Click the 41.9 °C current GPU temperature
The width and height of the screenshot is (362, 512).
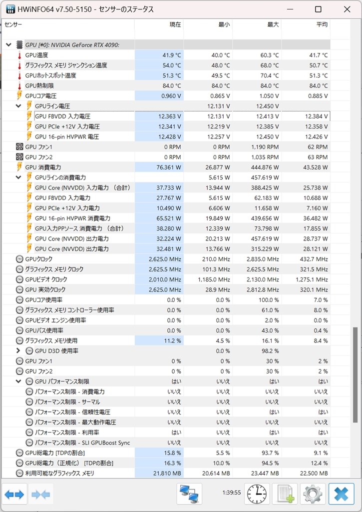click(172, 55)
